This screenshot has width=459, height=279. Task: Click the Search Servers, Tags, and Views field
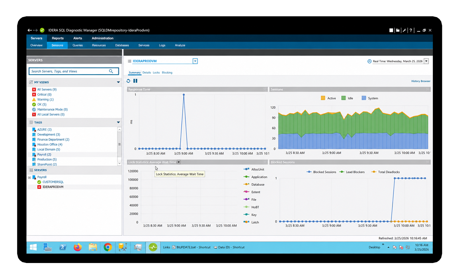[73, 71]
